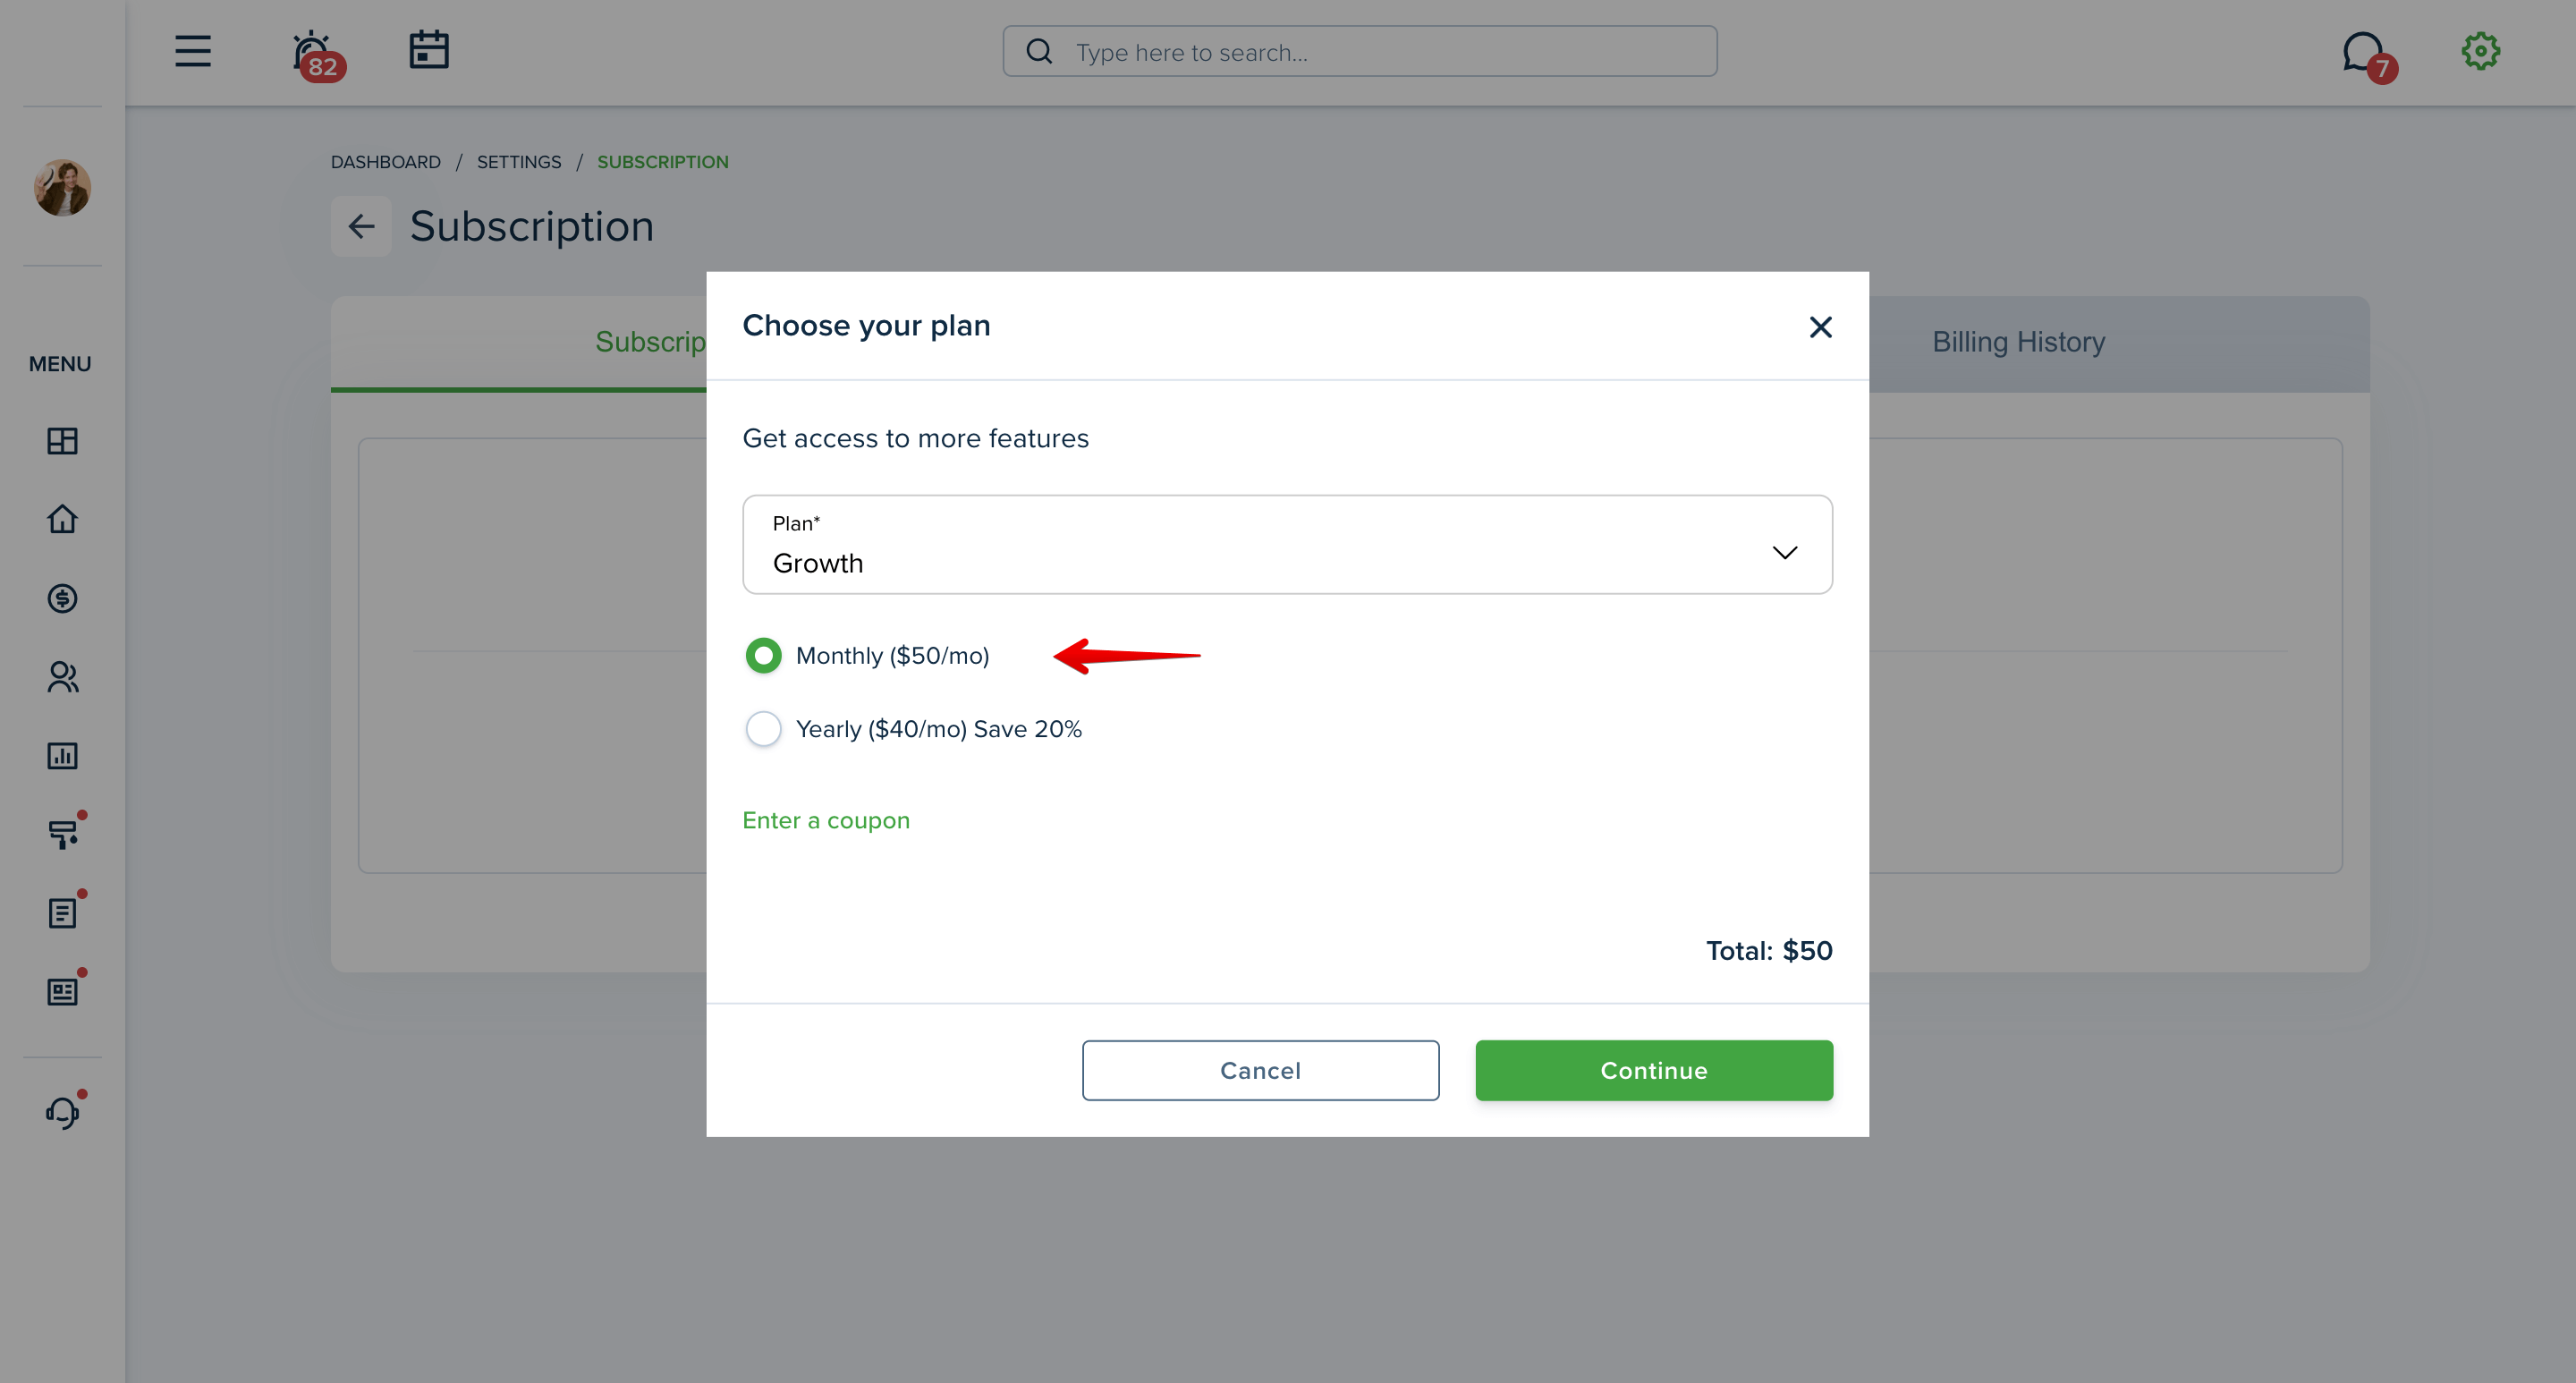Image resolution: width=2576 pixels, height=1383 pixels.
Task: Expand the Plan dropdown showing Growth
Action: [1287, 545]
